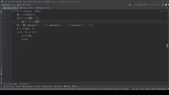Open the Problems tool window
169x95 pixels.
click(58, 86)
